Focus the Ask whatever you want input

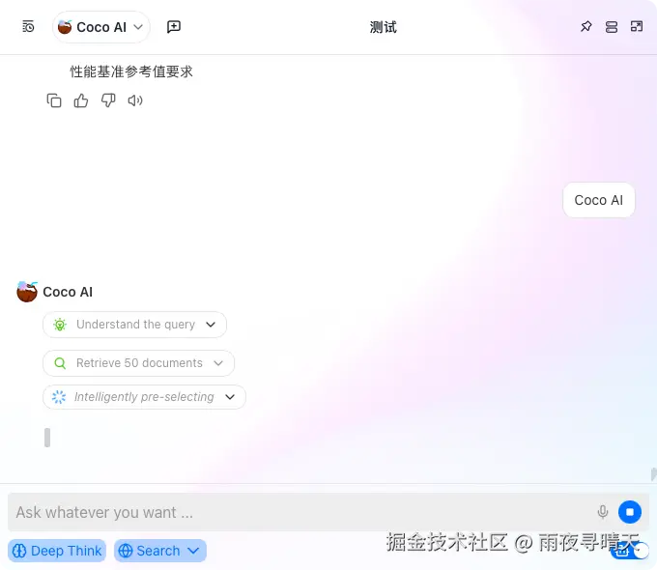point(301,512)
